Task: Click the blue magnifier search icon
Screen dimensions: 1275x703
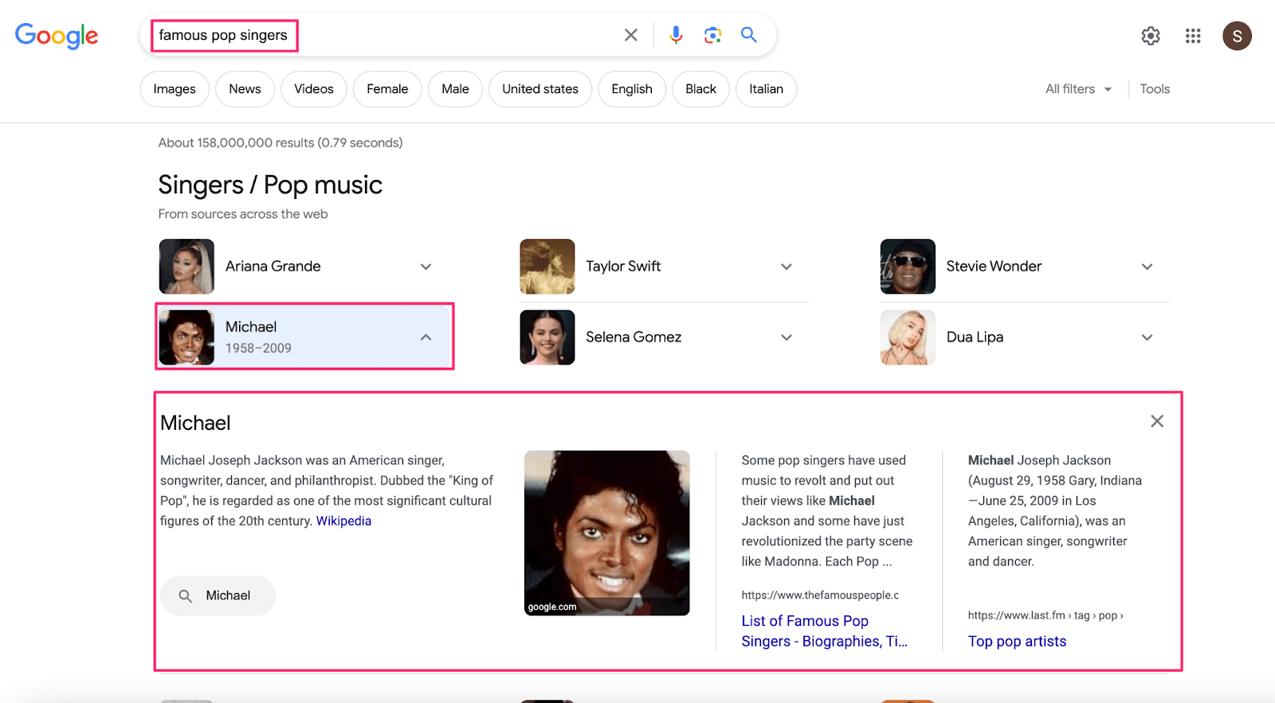Action: [x=748, y=34]
